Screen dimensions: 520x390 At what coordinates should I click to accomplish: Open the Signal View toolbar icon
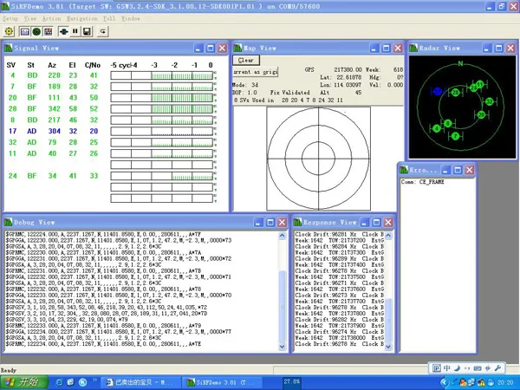click(x=25, y=31)
